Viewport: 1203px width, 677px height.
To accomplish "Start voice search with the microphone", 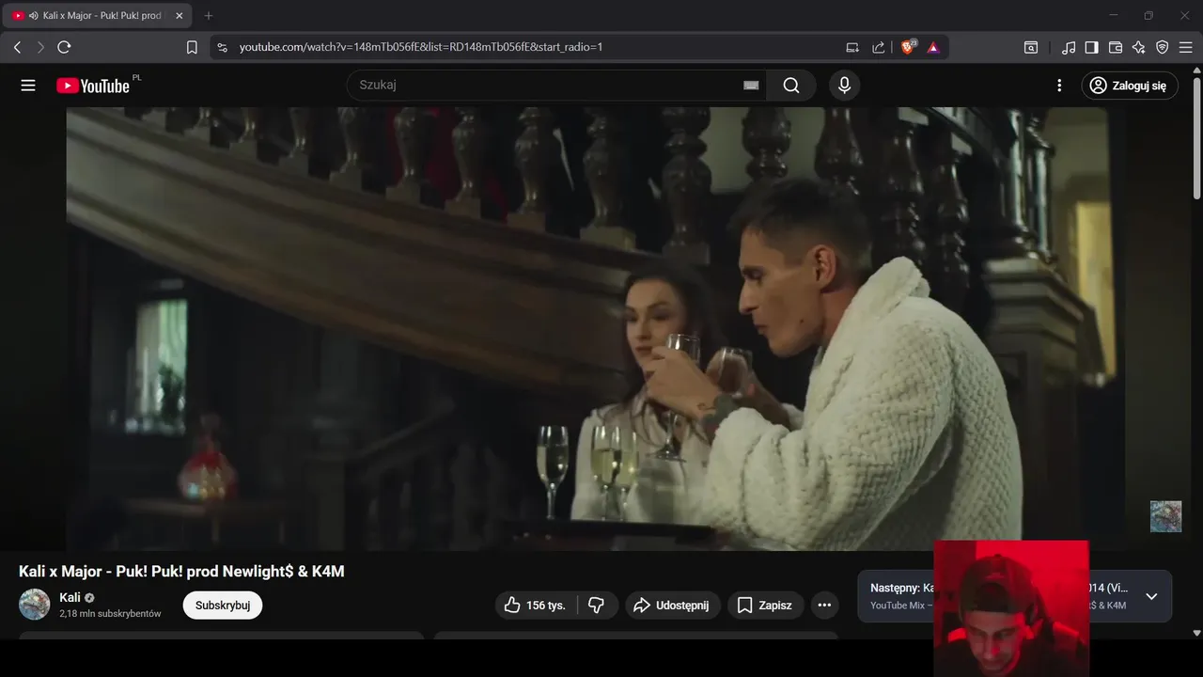I will click(844, 86).
